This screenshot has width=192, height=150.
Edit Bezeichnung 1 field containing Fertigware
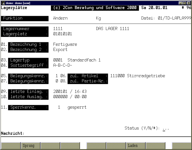pos(65,44)
